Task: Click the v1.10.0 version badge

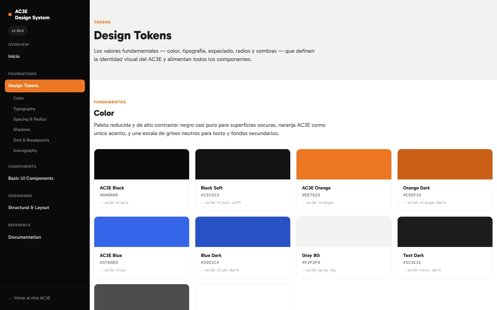Action: click(x=18, y=31)
